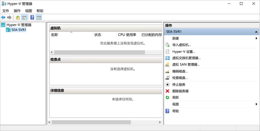260x131 pixels.
Task: Toggle the console tree pane icon
Action: tap(24, 17)
